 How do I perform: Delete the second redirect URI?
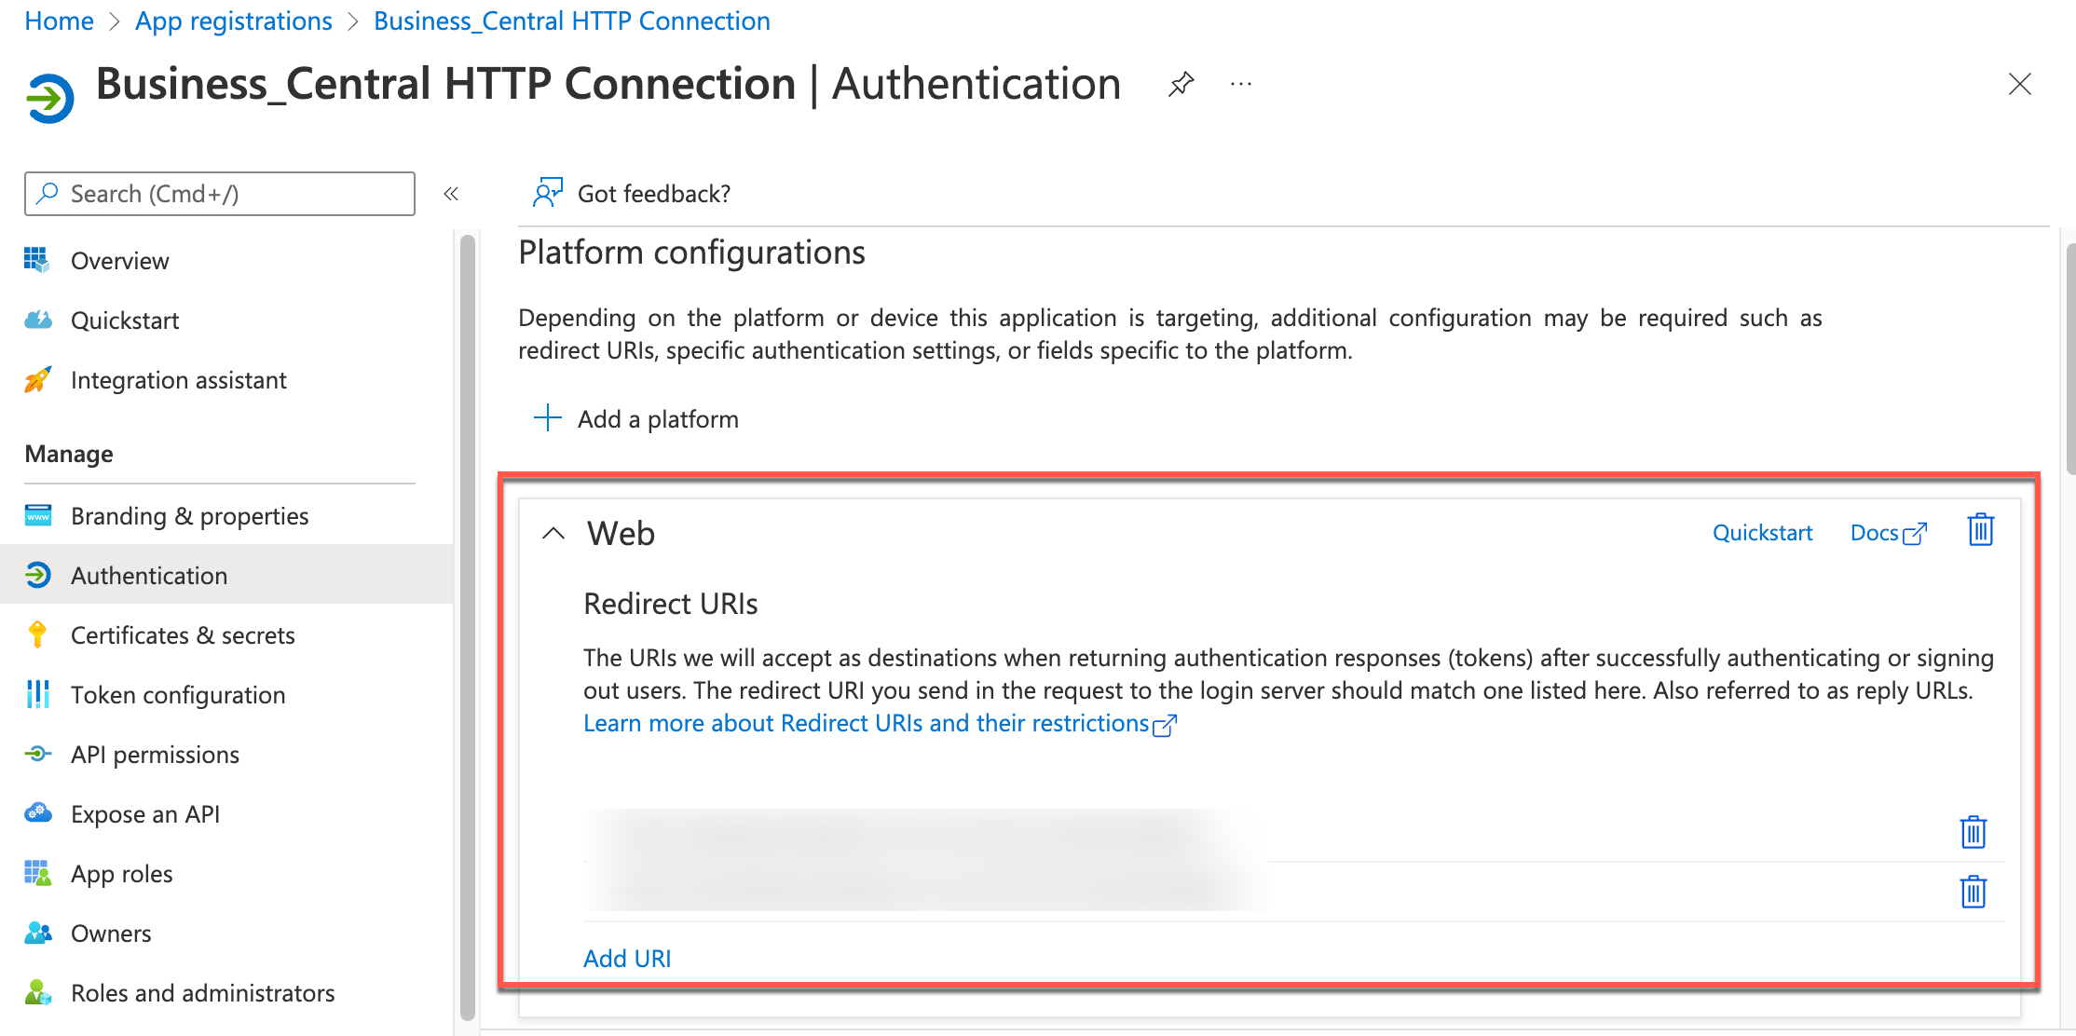(1974, 892)
